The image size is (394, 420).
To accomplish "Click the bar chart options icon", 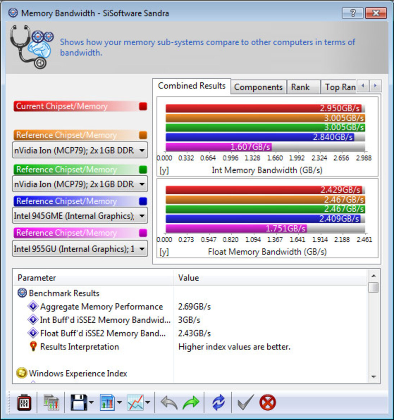I will (108, 402).
